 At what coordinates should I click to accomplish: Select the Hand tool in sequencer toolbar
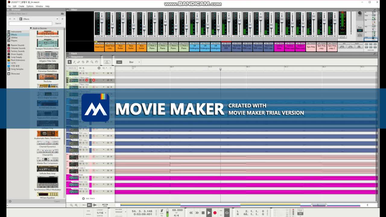pyautogui.click(x=96, y=62)
